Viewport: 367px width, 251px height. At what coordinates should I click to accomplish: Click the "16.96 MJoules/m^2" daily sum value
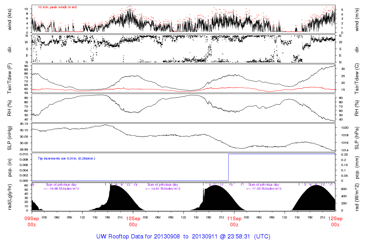pyautogui.click(x=64, y=189)
